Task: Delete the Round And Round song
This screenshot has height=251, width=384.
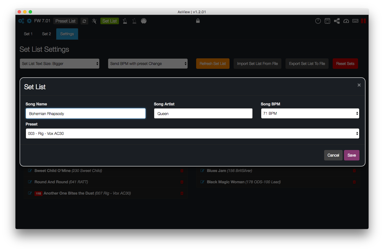Action: [182, 182]
